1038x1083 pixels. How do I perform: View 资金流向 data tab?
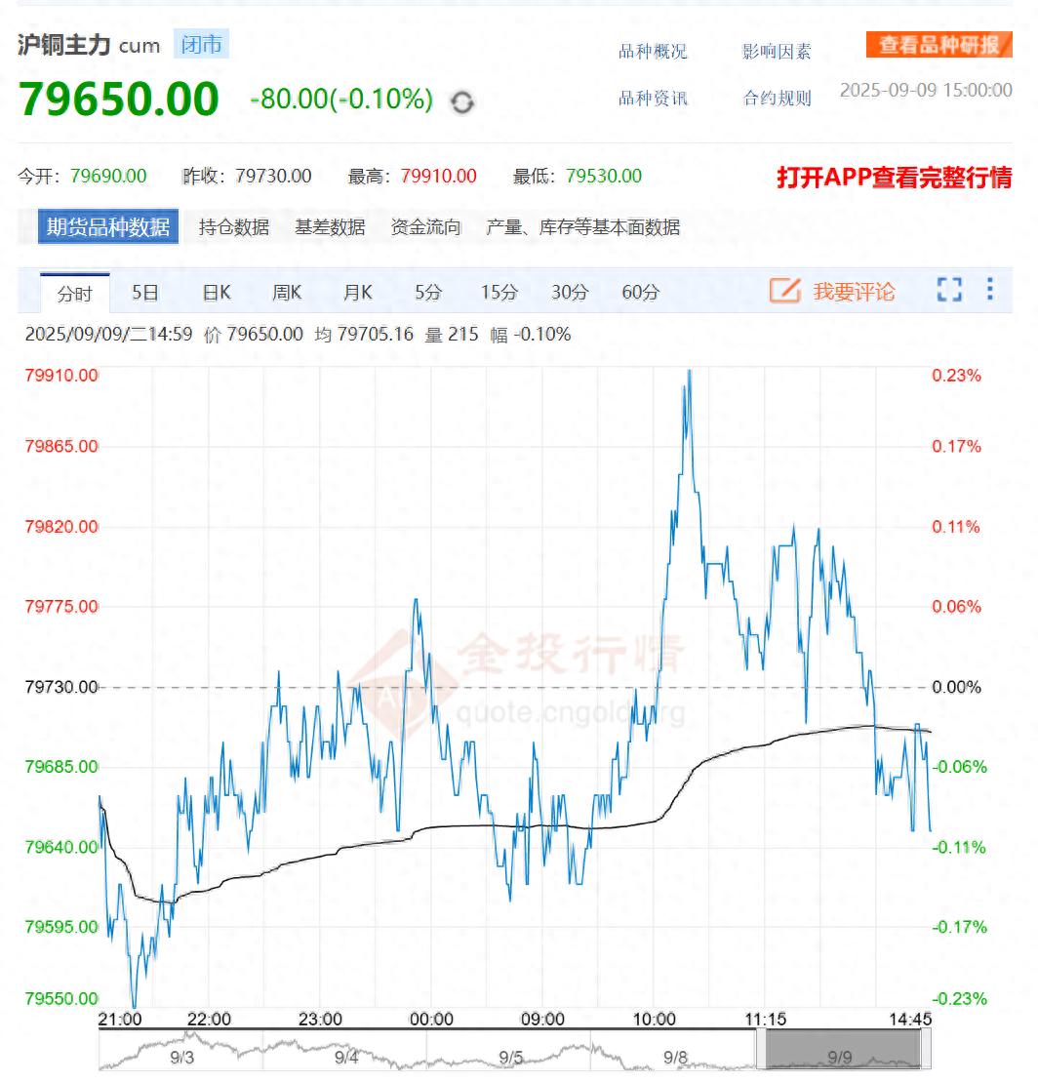click(x=426, y=226)
